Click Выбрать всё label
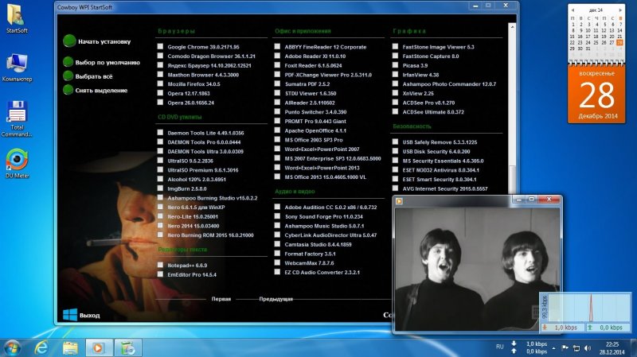The height and width of the screenshot is (357, 637). pyautogui.click(x=94, y=76)
